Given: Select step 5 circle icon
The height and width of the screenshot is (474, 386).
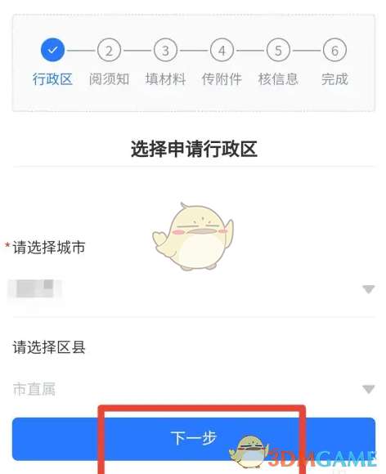Looking at the screenshot, I should tap(278, 50).
